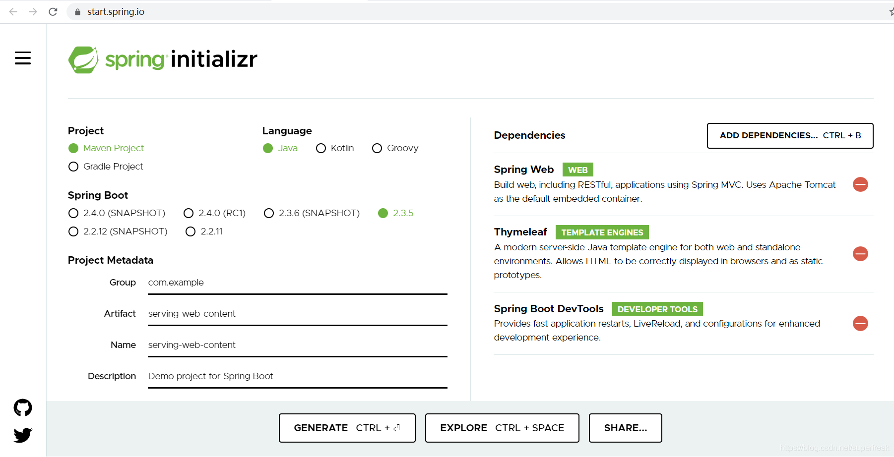
Task: Click the Spring Boot DevTools title
Action: point(549,309)
